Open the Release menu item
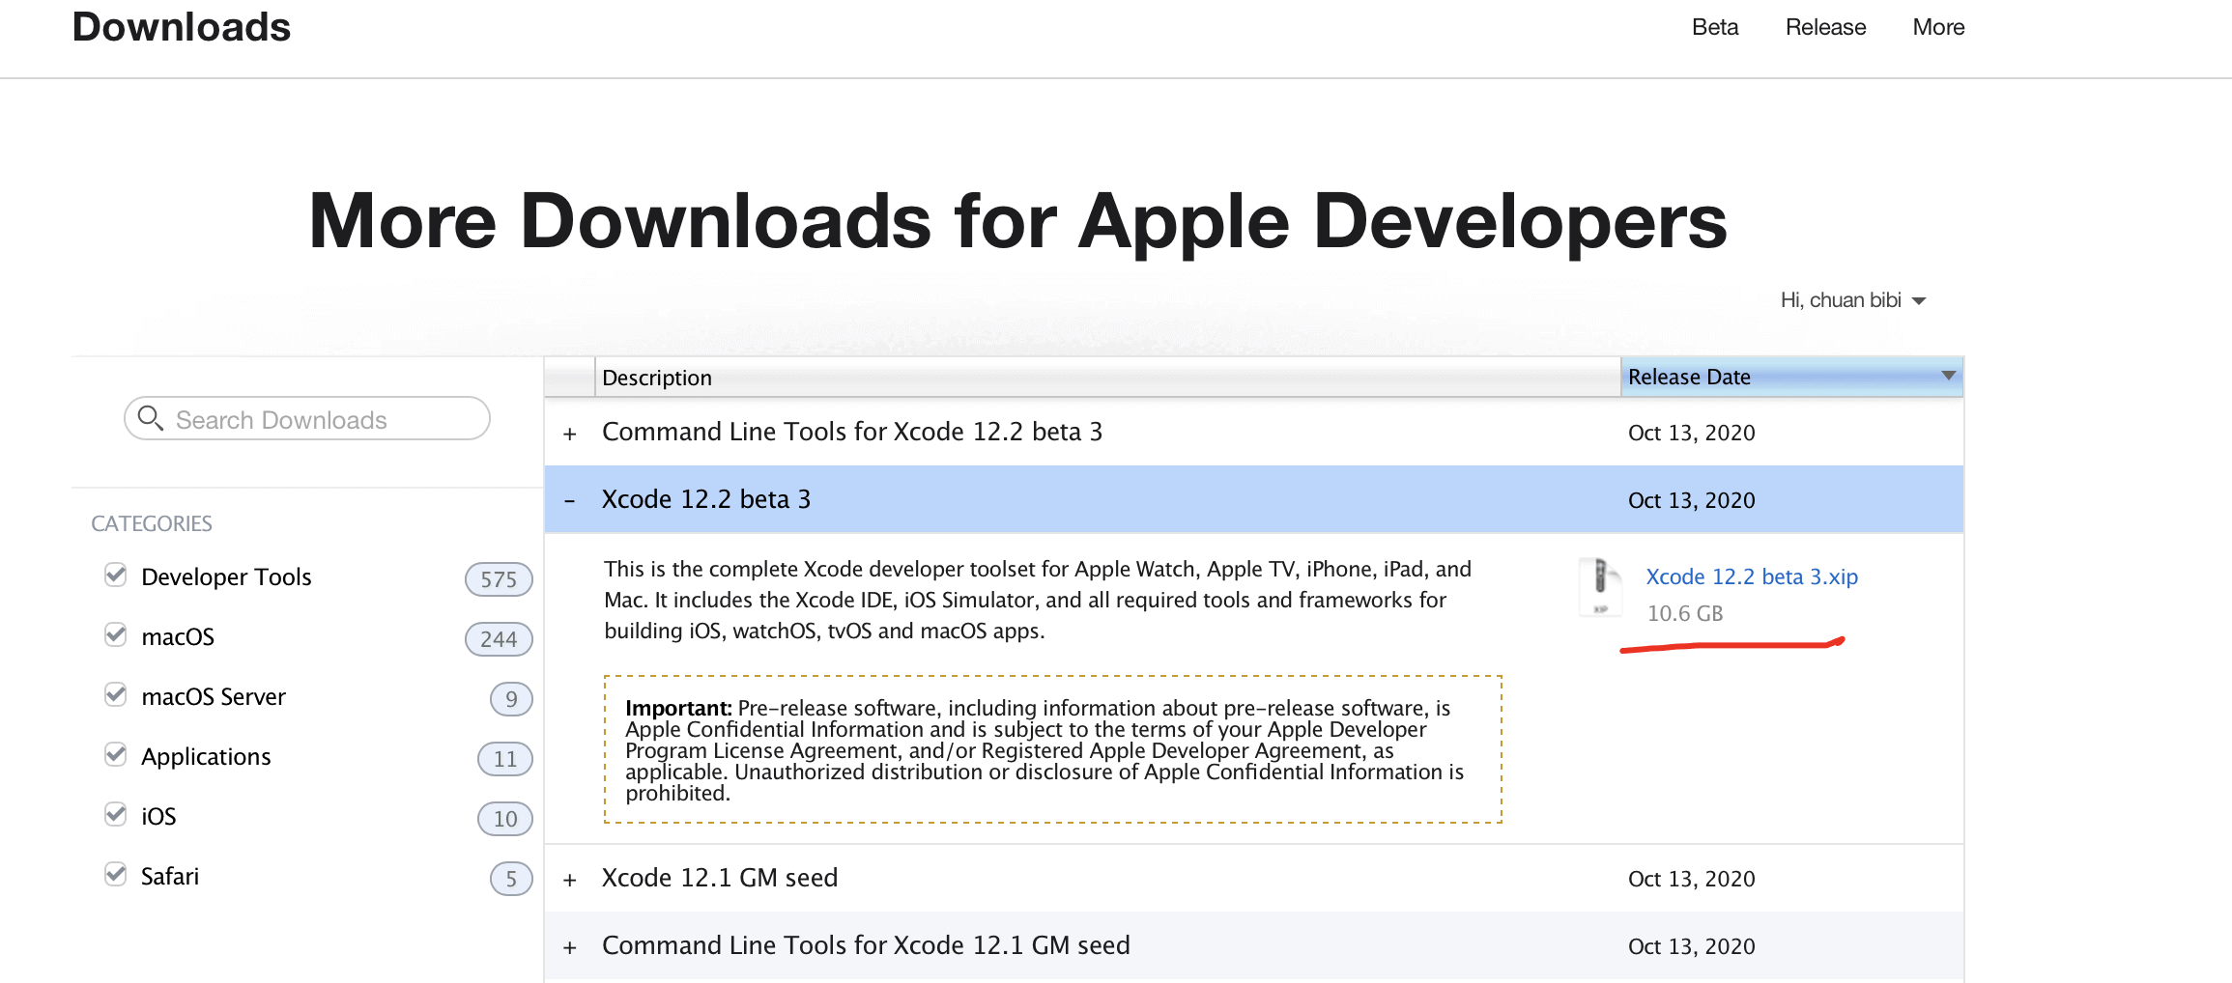This screenshot has width=2232, height=983. click(x=1825, y=27)
